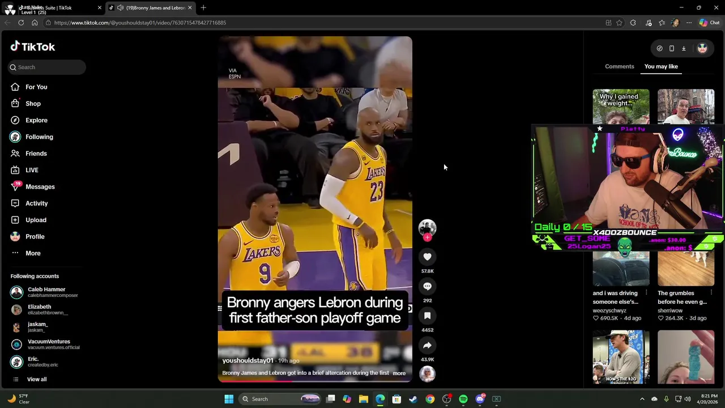This screenshot has height=408, width=725.
Task: Open 'The grumbles before he even' thumbnail
Action: (686, 269)
